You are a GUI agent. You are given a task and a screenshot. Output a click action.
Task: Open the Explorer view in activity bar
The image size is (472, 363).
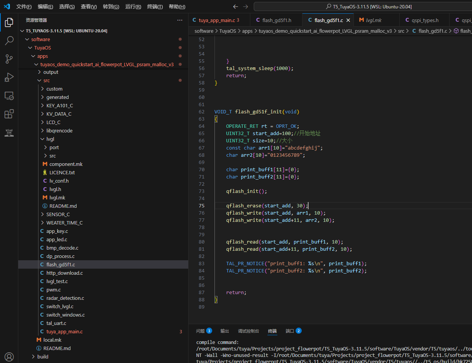pyautogui.click(x=9, y=22)
